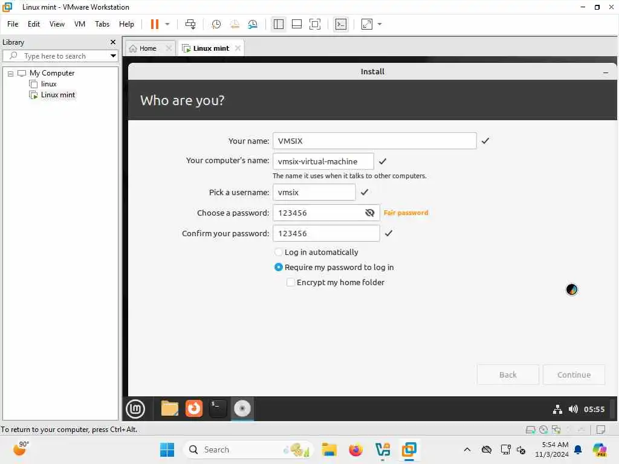Open the volume icon in Mint tray
The height and width of the screenshot is (464, 619).
[573, 409]
